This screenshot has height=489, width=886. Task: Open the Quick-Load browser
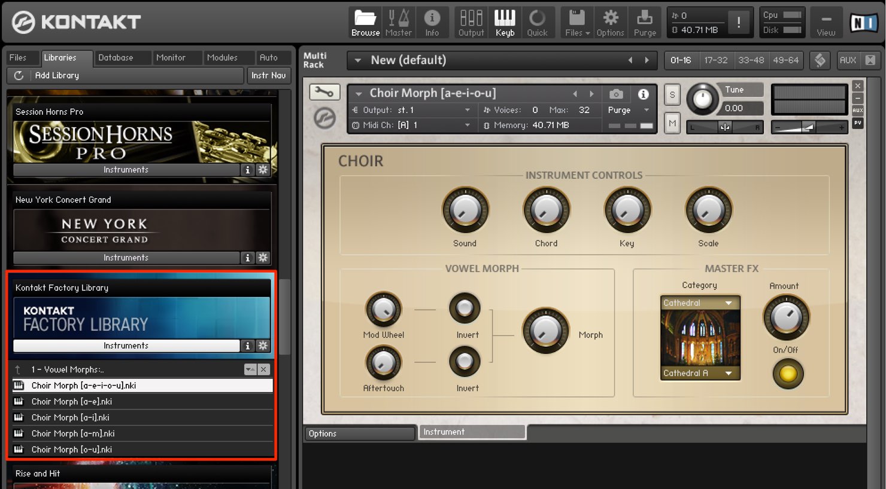pyautogui.click(x=537, y=23)
